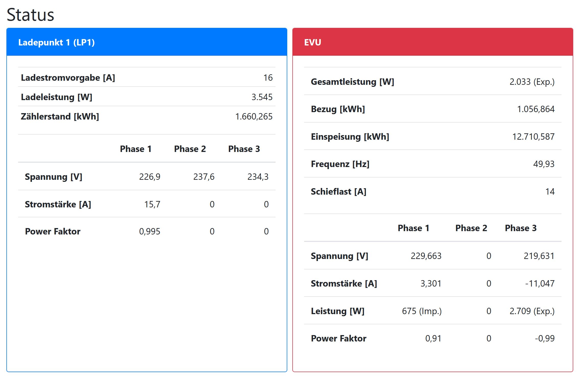Click the Ladeleistung value 3.545
The image size is (586, 379).
(x=262, y=97)
